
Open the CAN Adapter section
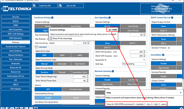click(x=16, y=89)
